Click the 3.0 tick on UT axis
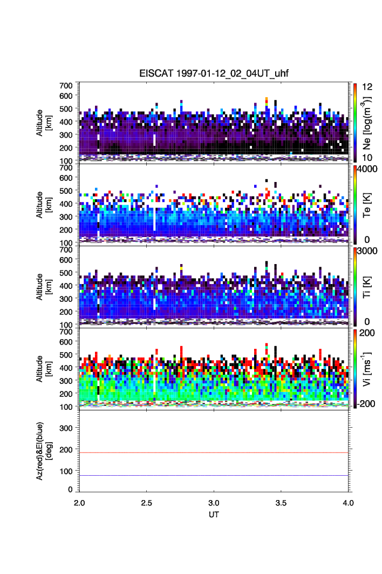Viewport: 382px width, 574px height. [x=214, y=503]
